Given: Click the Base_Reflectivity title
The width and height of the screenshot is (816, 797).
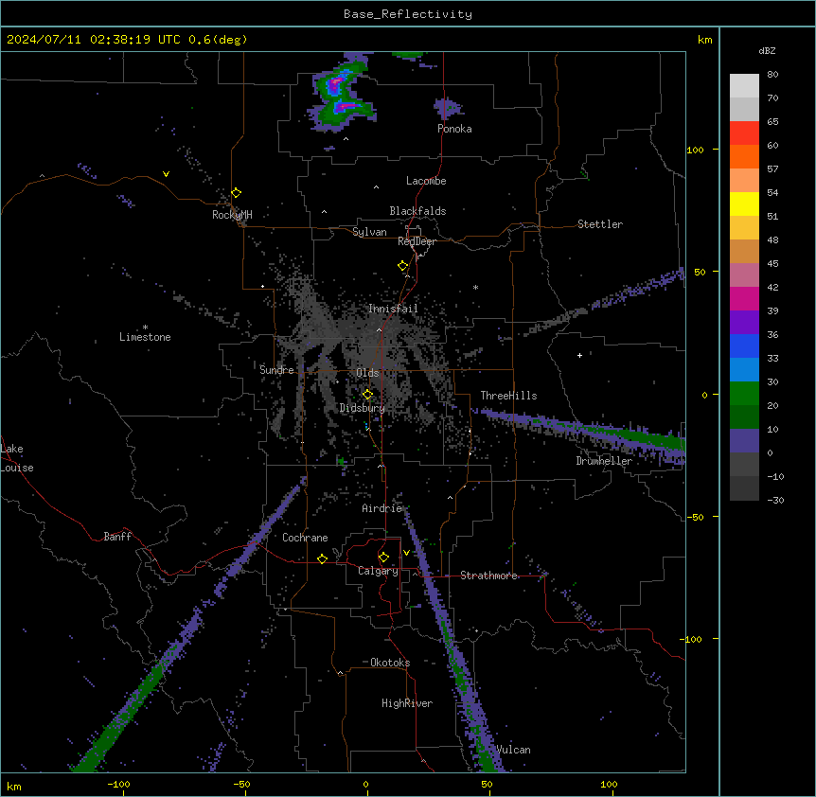Looking at the screenshot, I should [x=408, y=14].
